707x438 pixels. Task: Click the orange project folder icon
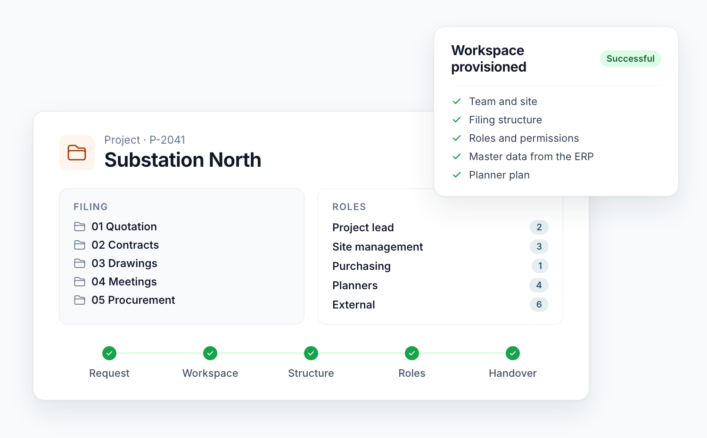pos(77,153)
